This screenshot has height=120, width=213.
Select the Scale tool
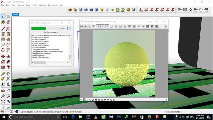tap(3, 67)
